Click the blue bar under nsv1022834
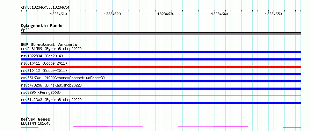Screen dimensions: 311x131 coord(161,59)
